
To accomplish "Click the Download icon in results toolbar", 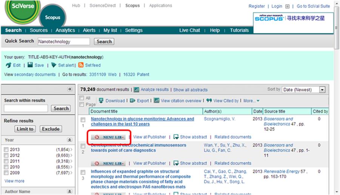I will (101, 101).
